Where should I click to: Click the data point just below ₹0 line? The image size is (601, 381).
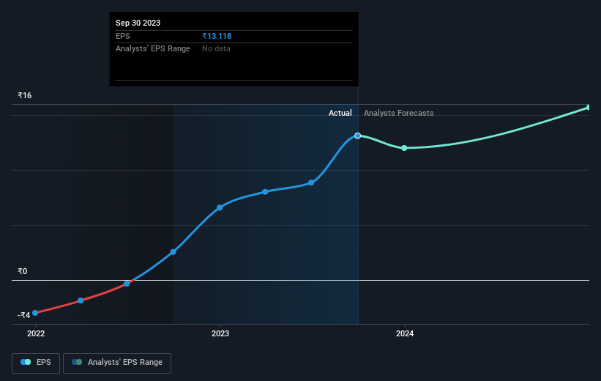(127, 284)
